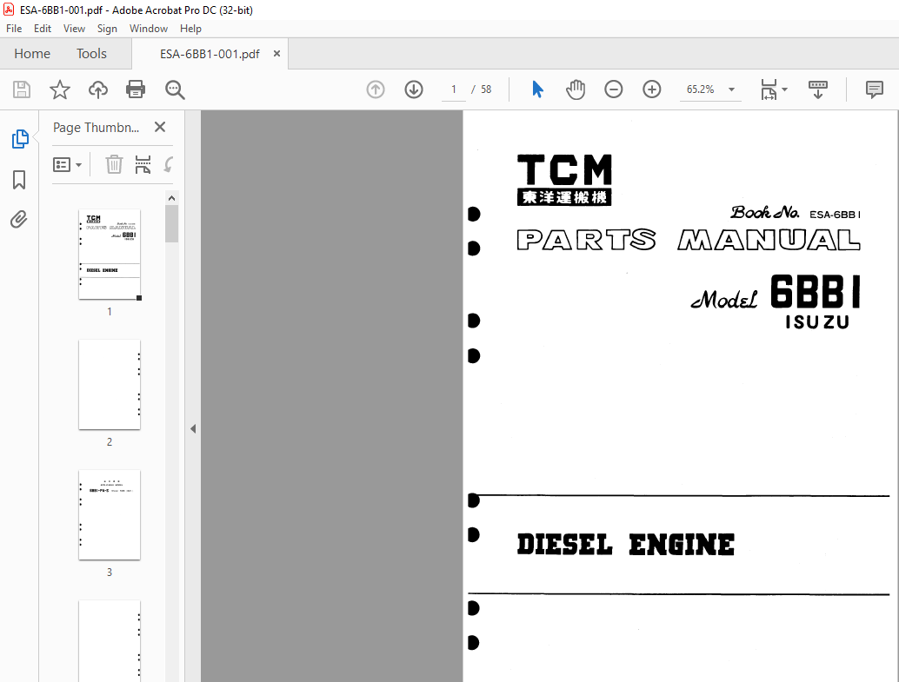Show Page Thumbnails pane icon
This screenshot has width=899, height=682.
coord(20,139)
